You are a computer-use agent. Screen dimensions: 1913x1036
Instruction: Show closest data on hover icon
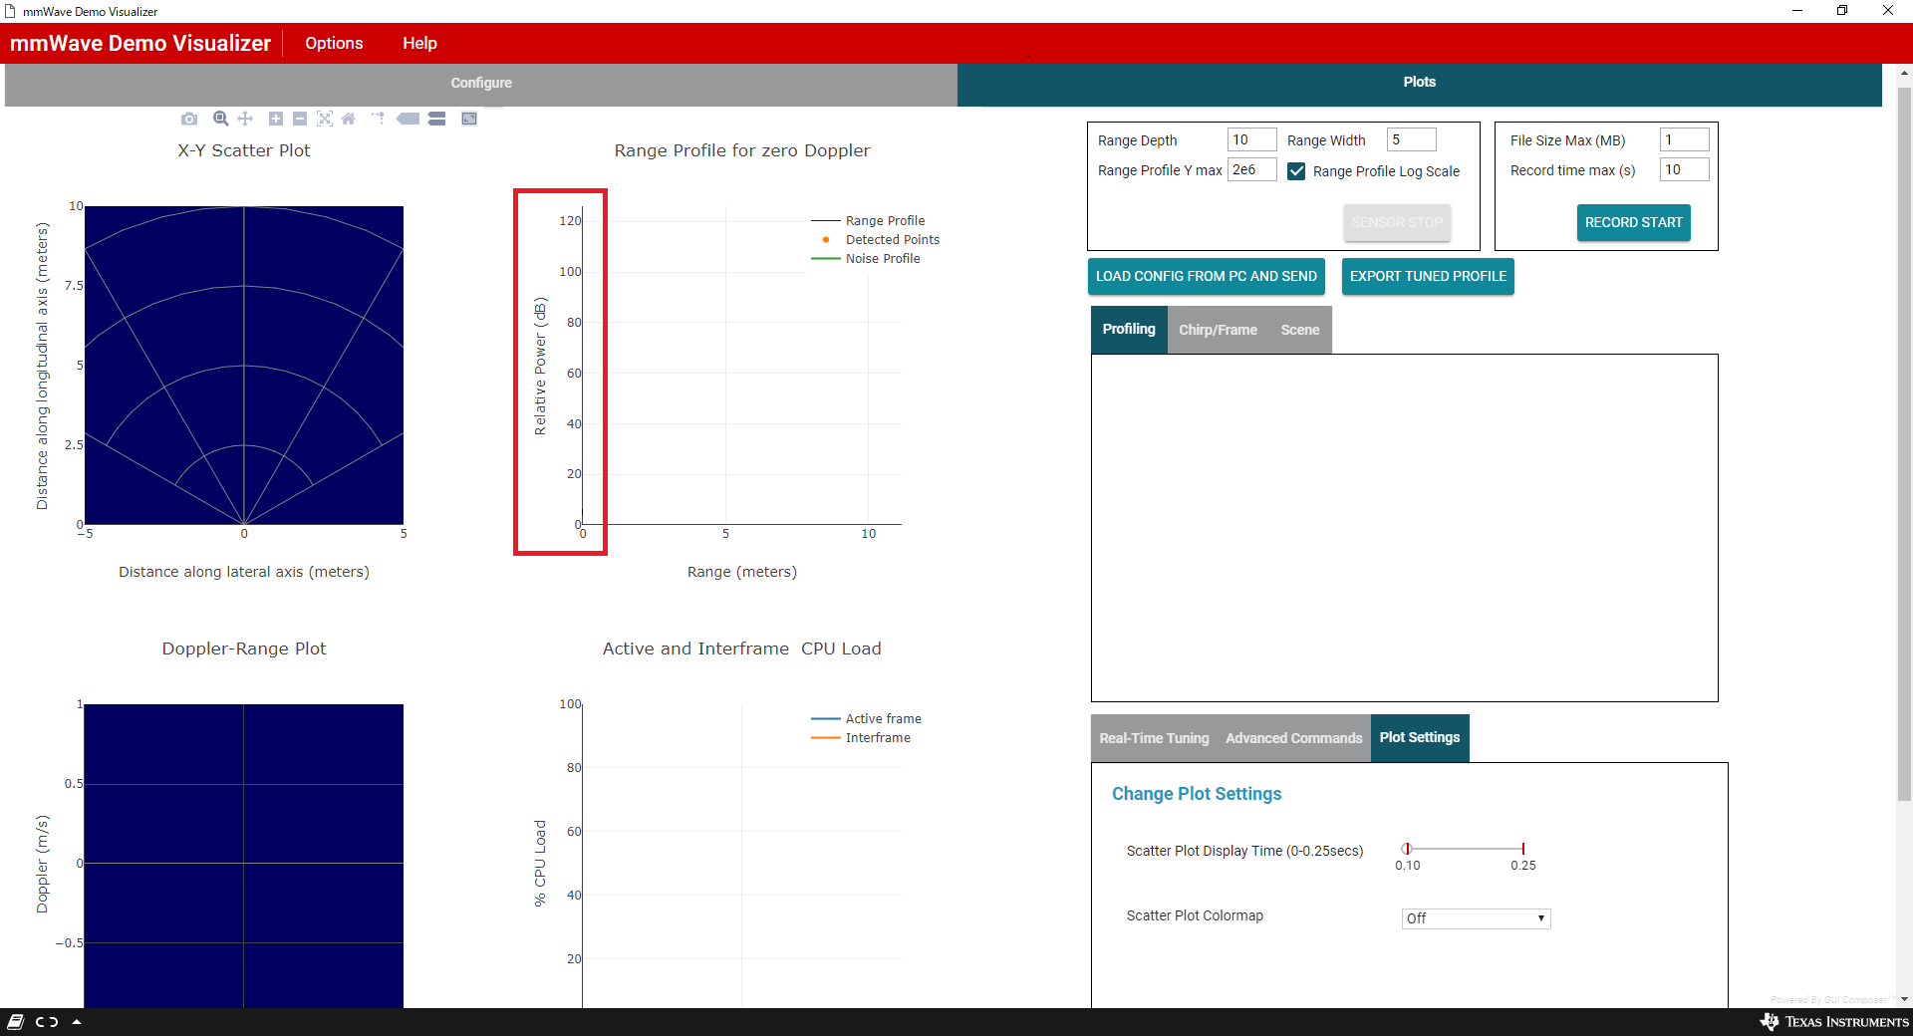tap(408, 119)
